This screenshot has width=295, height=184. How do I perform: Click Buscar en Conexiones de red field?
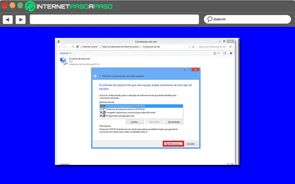pyautogui.click(x=215, y=47)
